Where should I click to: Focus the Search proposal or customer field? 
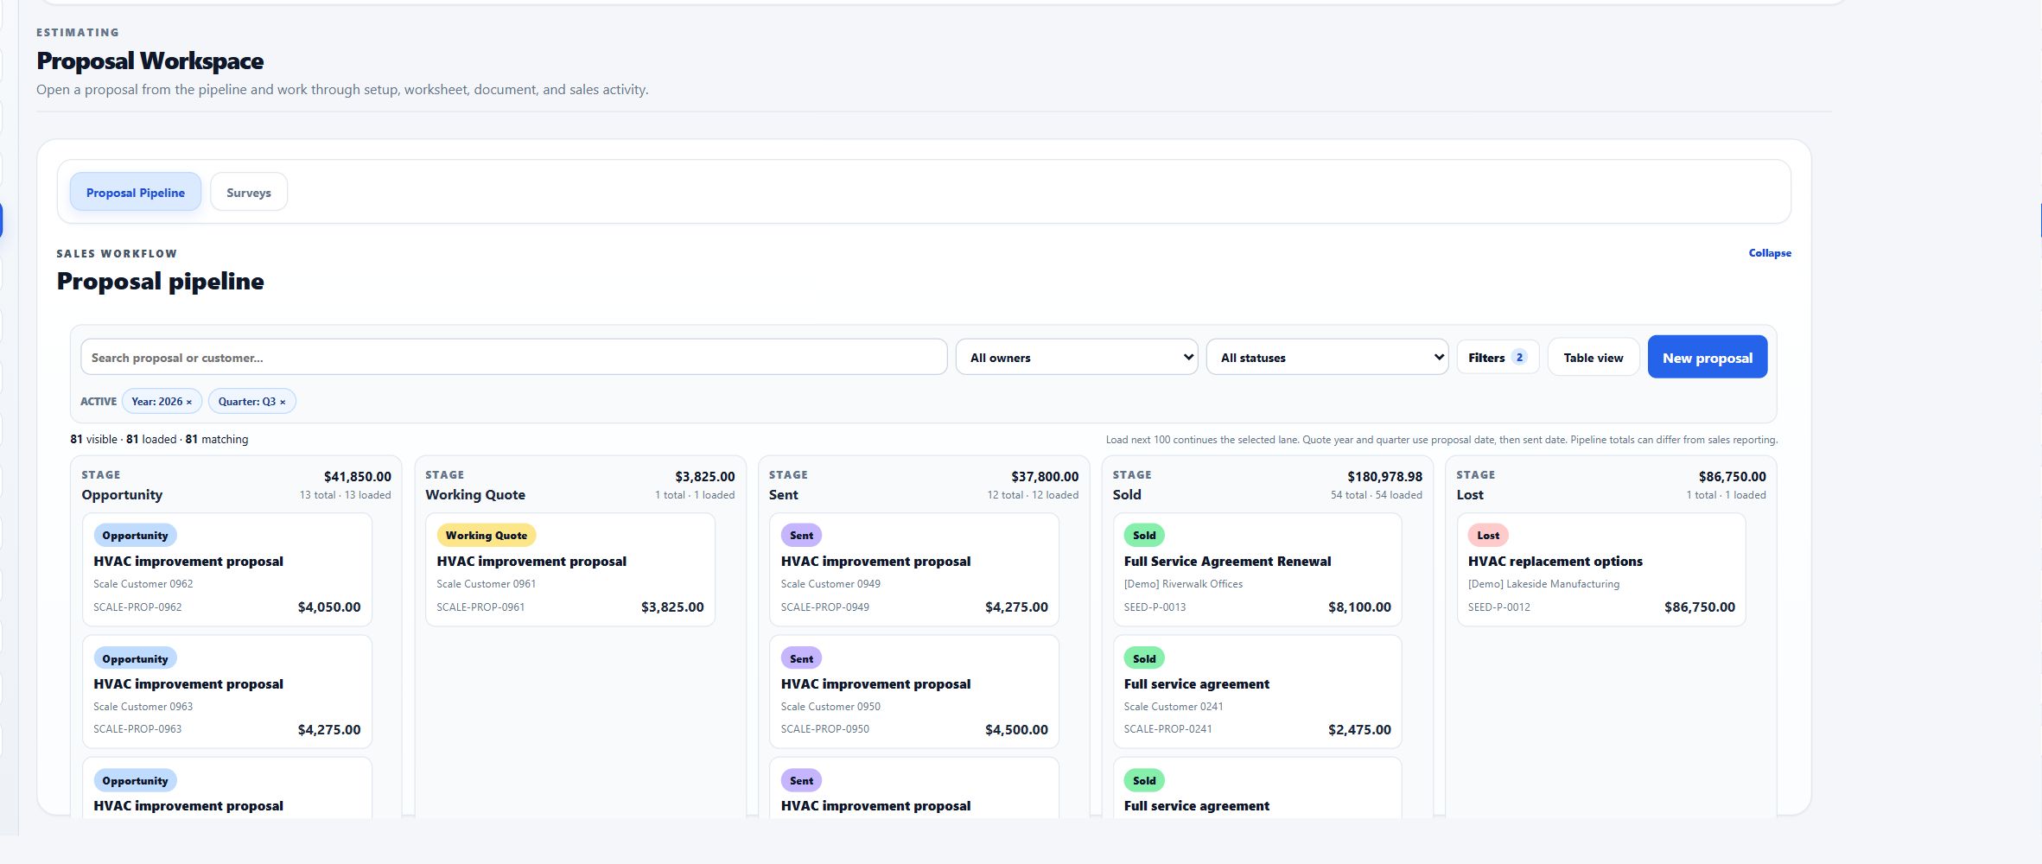(x=513, y=357)
